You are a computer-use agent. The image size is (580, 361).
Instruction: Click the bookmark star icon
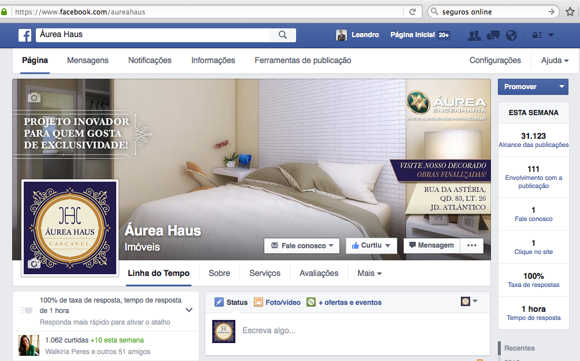570,12
